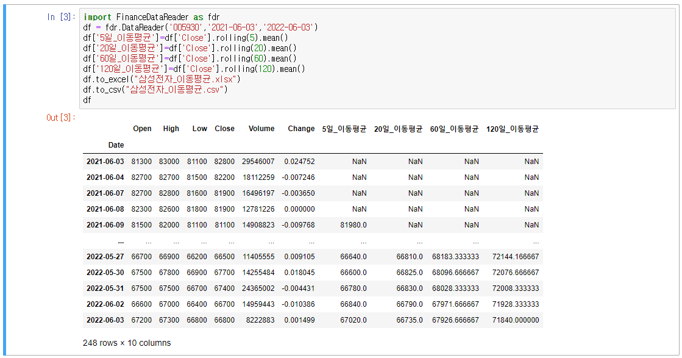This screenshot has width=682, height=358.
Task: Select row index 2021-06-07
Action: click(x=105, y=193)
